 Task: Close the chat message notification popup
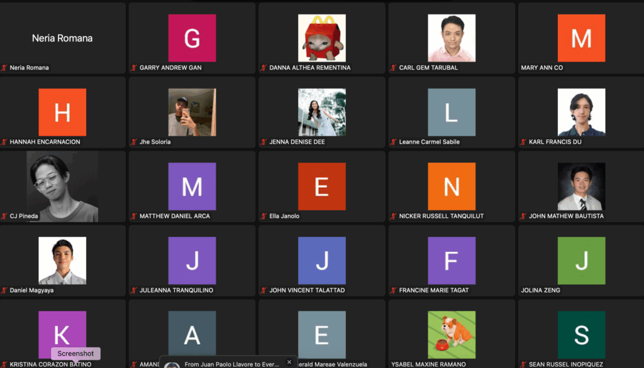pos(289,362)
